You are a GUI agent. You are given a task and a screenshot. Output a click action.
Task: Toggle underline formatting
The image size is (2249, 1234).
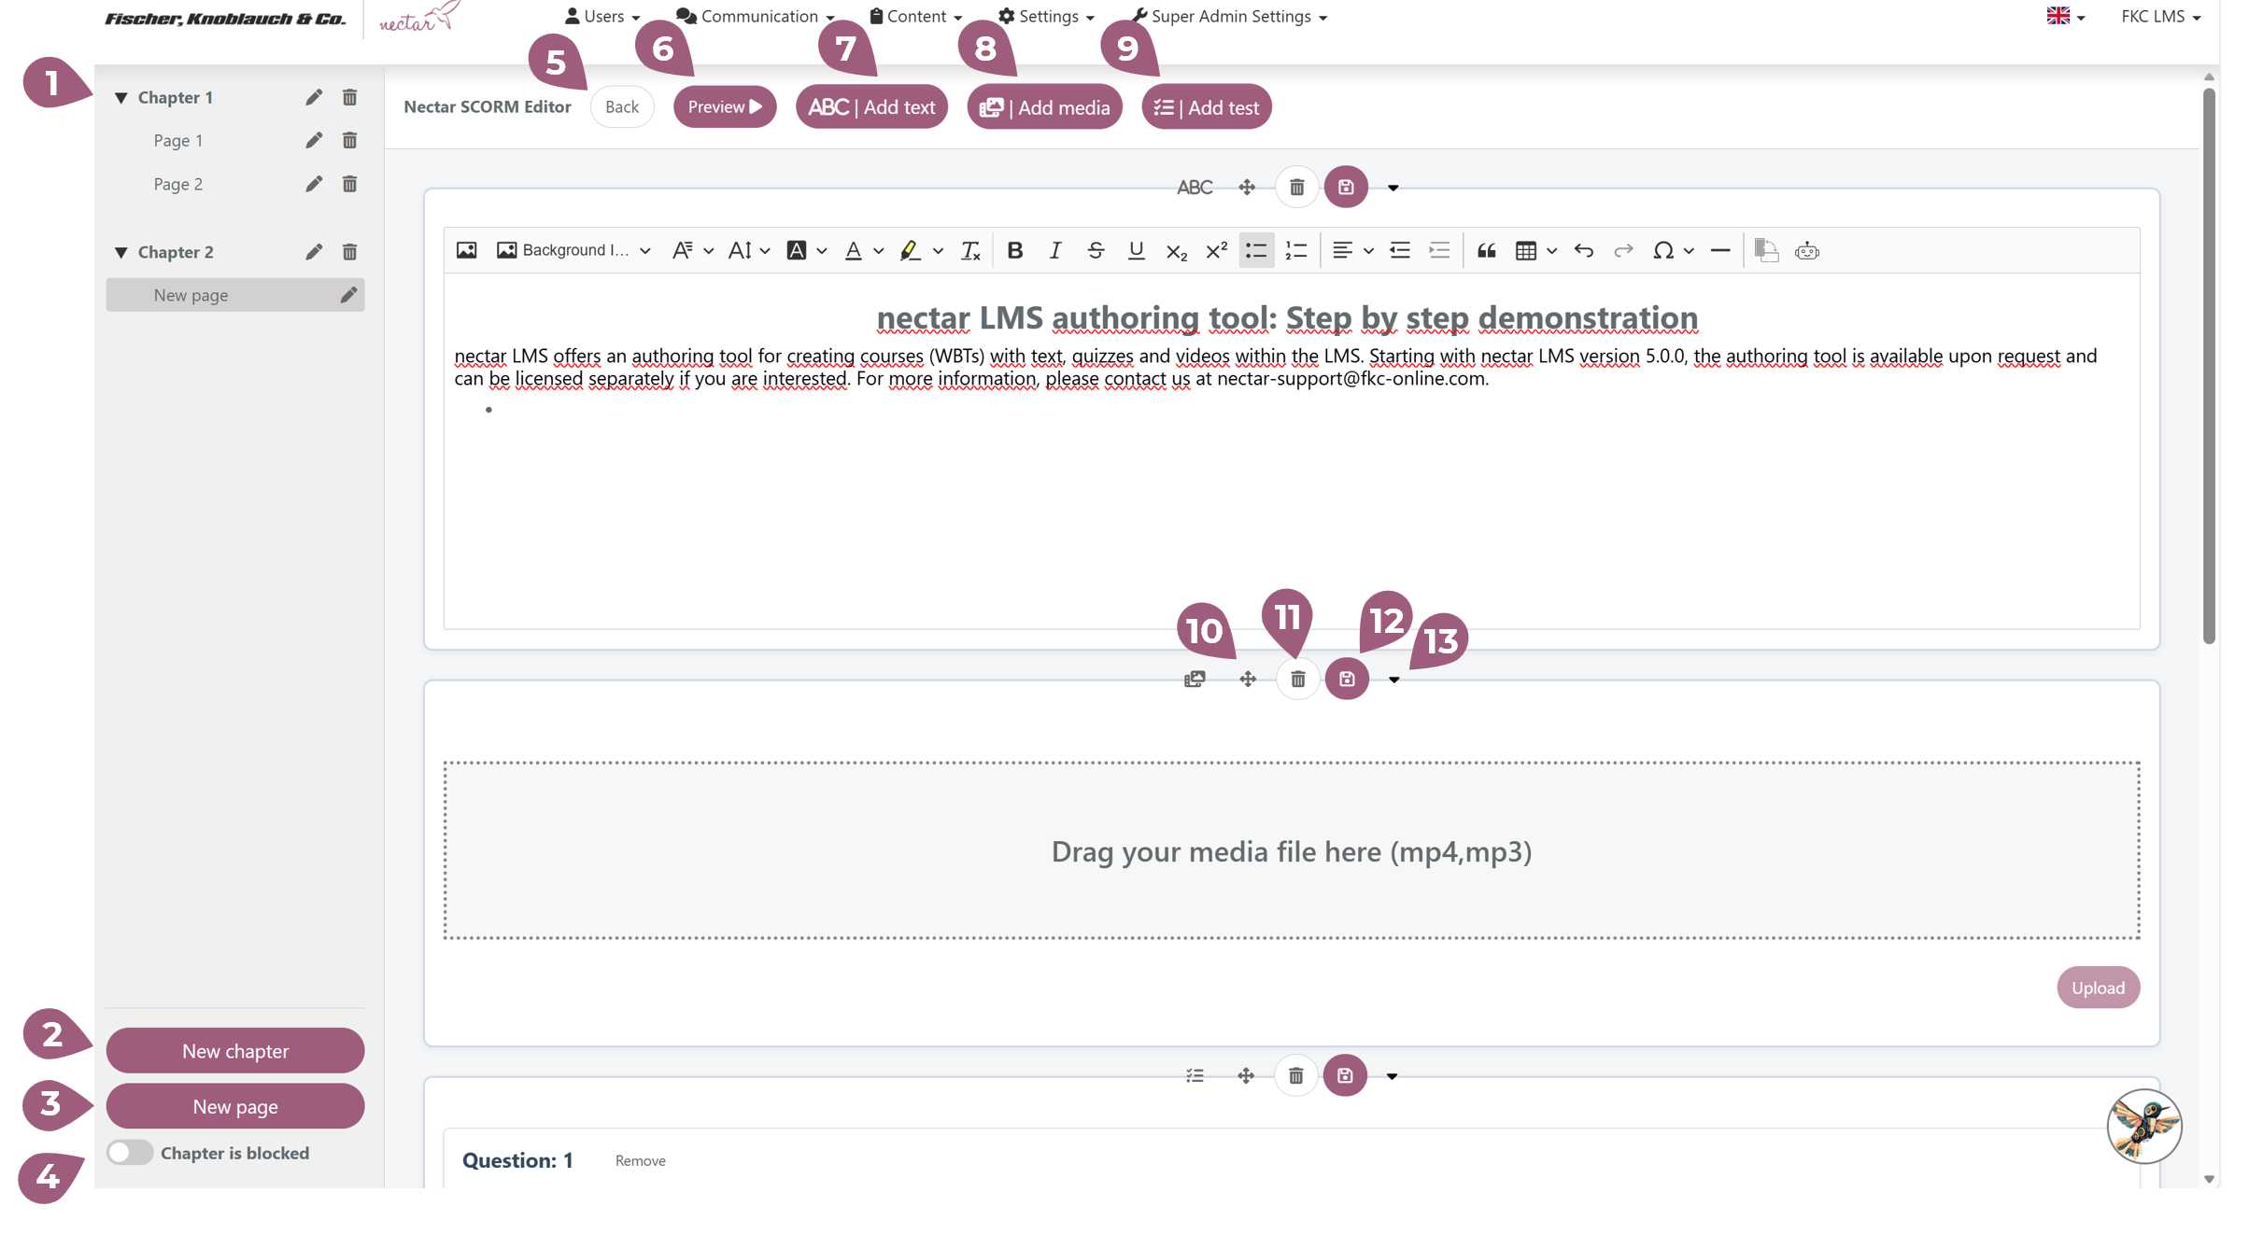(x=1136, y=250)
